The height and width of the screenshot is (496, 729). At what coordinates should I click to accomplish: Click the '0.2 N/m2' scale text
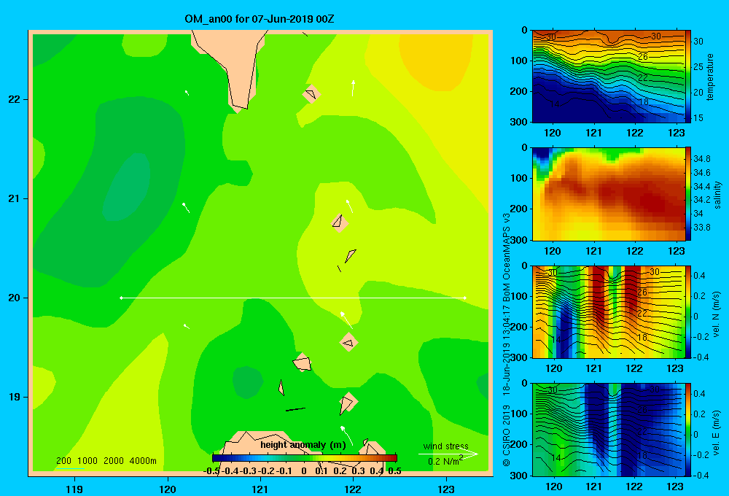[445, 461]
